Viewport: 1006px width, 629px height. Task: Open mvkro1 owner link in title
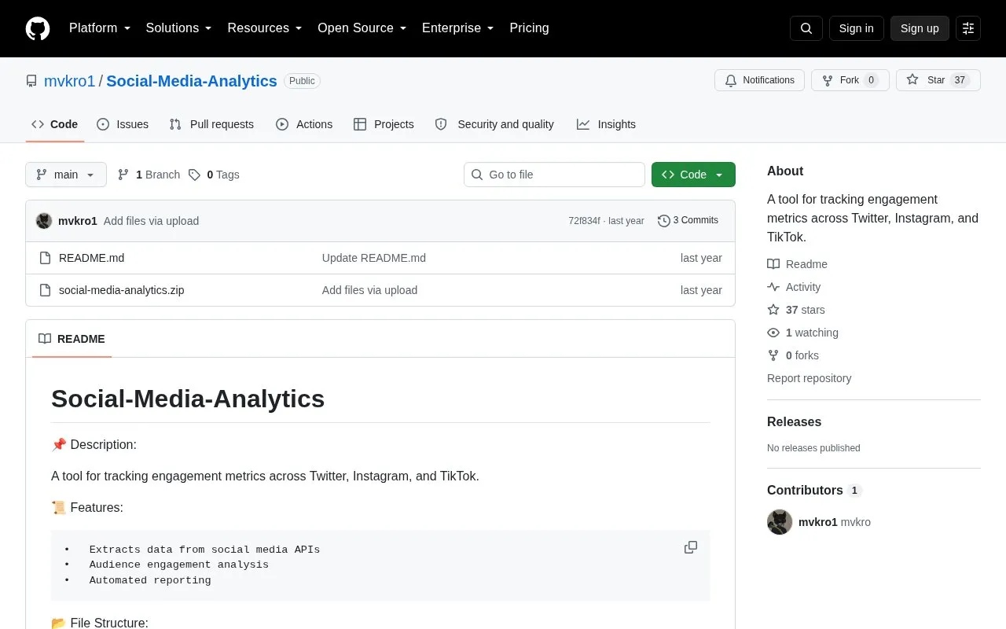tap(69, 81)
